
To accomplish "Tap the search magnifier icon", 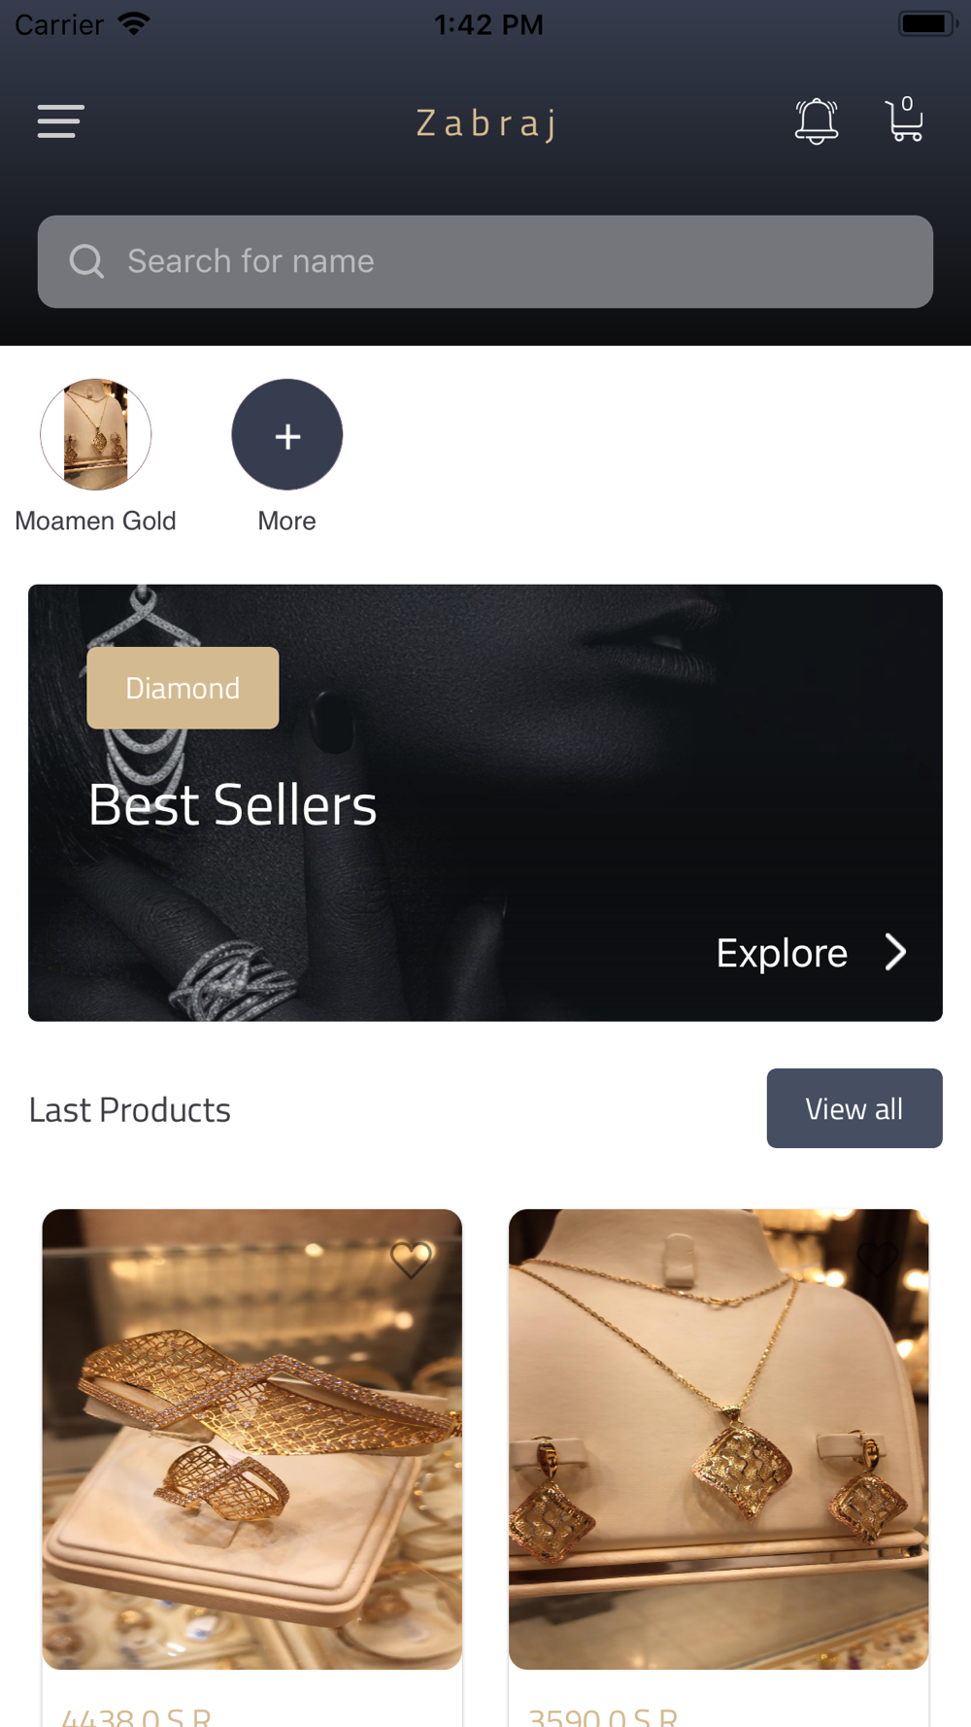I will pos(86,261).
